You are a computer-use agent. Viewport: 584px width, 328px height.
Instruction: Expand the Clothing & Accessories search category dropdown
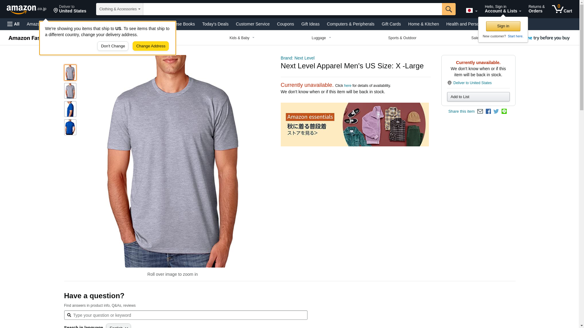(x=120, y=9)
